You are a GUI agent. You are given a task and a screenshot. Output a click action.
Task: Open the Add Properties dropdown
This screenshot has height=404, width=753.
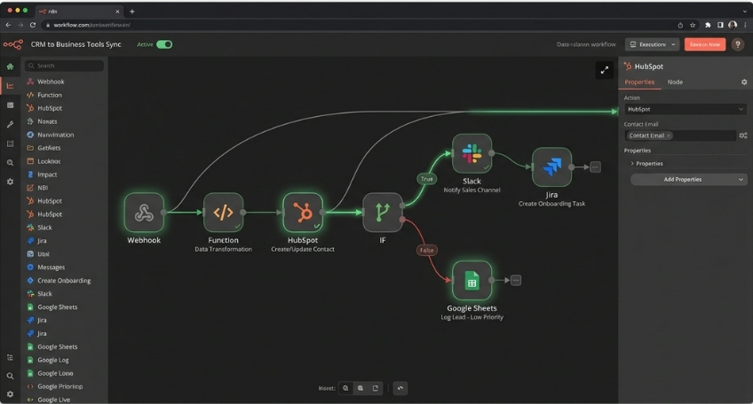pos(688,179)
